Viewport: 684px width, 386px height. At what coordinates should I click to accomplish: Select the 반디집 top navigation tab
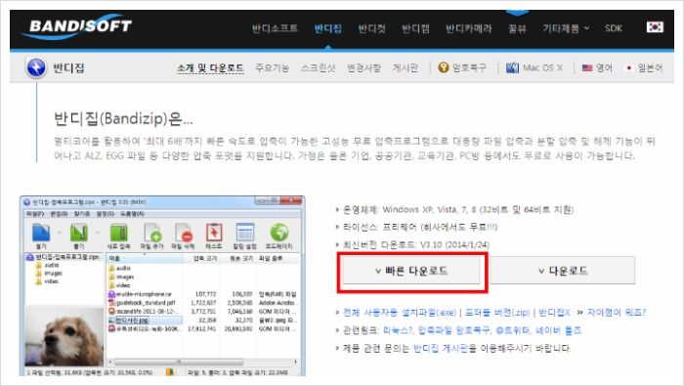coord(328,28)
